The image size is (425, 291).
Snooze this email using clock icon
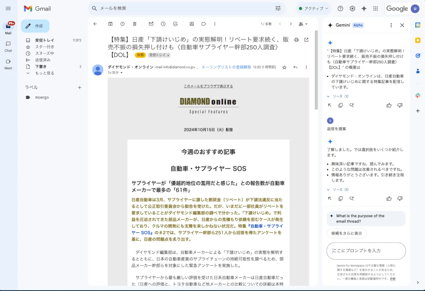(x=163, y=24)
